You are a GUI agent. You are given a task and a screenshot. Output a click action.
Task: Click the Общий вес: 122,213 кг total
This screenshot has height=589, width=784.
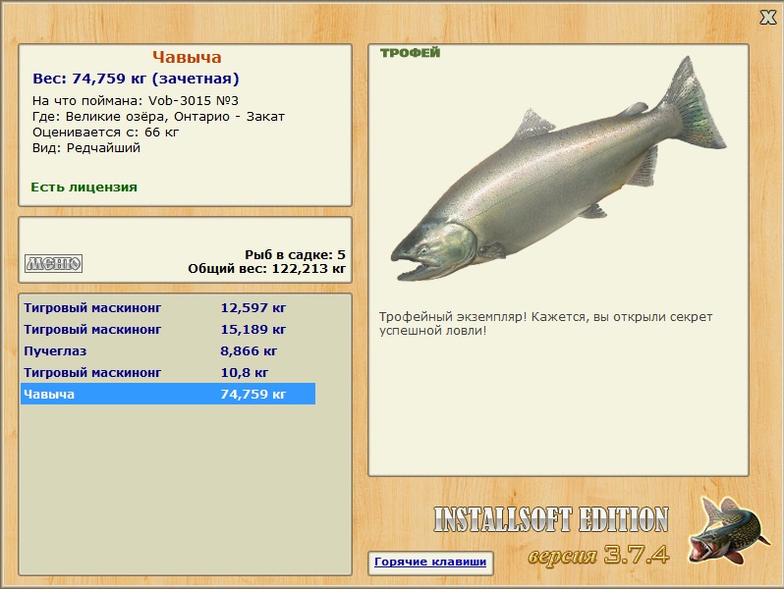[x=267, y=269]
